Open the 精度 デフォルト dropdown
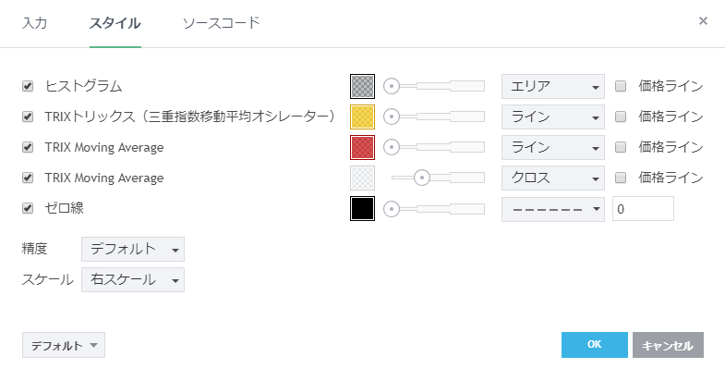 pos(133,250)
